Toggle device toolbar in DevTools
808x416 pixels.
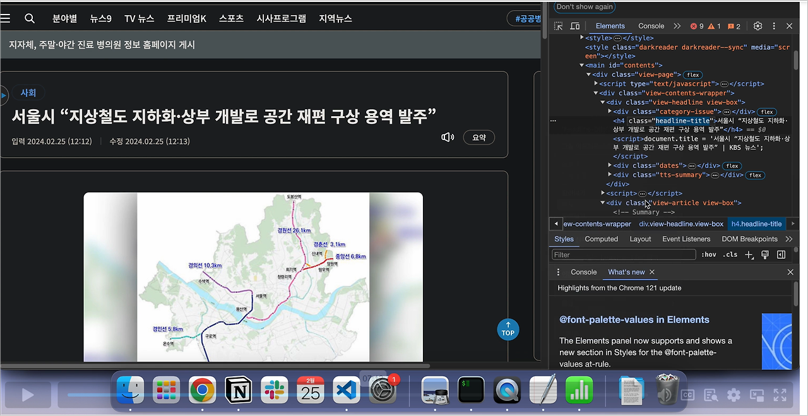575,26
